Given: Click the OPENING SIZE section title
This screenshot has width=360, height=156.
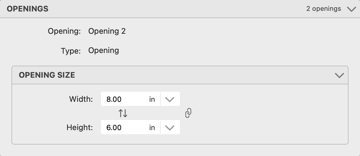Looking at the screenshot, I should (x=47, y=75).
